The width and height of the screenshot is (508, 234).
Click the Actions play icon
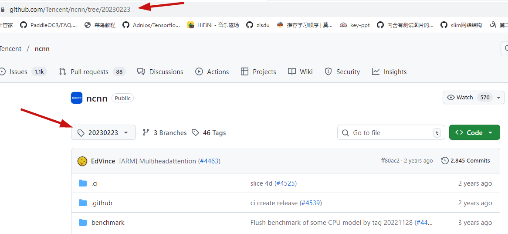(199, 71)
